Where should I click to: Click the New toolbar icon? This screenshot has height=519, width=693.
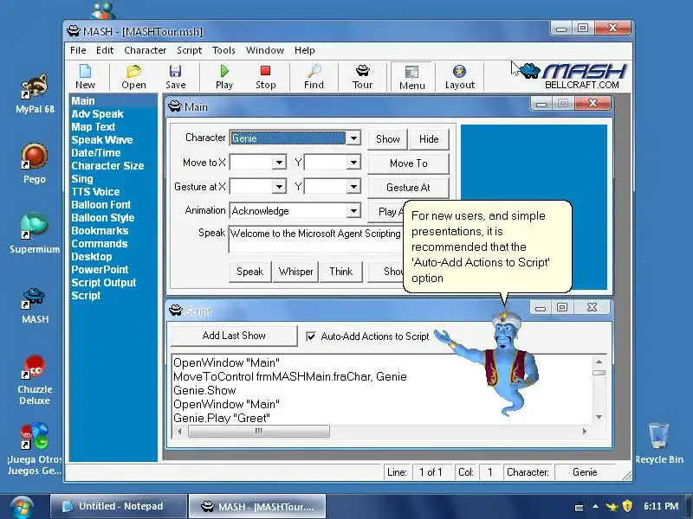click(85, 77)
